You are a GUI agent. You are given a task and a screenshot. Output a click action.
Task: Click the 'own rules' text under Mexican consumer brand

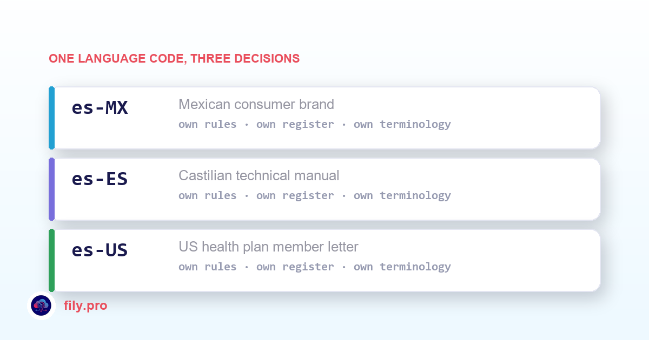coord(208,124)
